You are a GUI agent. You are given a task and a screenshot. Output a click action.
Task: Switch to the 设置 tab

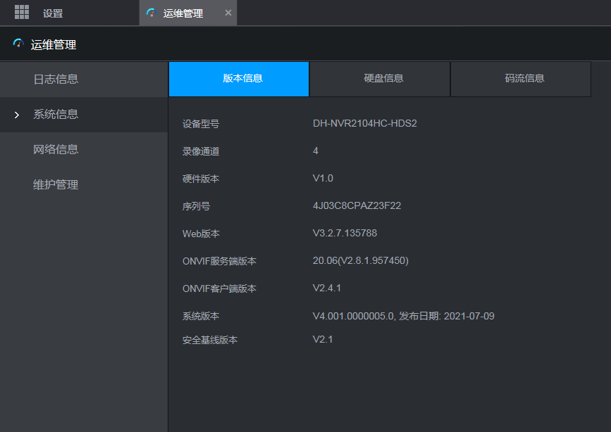(53, 13)
